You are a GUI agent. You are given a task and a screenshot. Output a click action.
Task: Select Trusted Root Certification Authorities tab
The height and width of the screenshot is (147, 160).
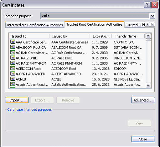(94, 24)
